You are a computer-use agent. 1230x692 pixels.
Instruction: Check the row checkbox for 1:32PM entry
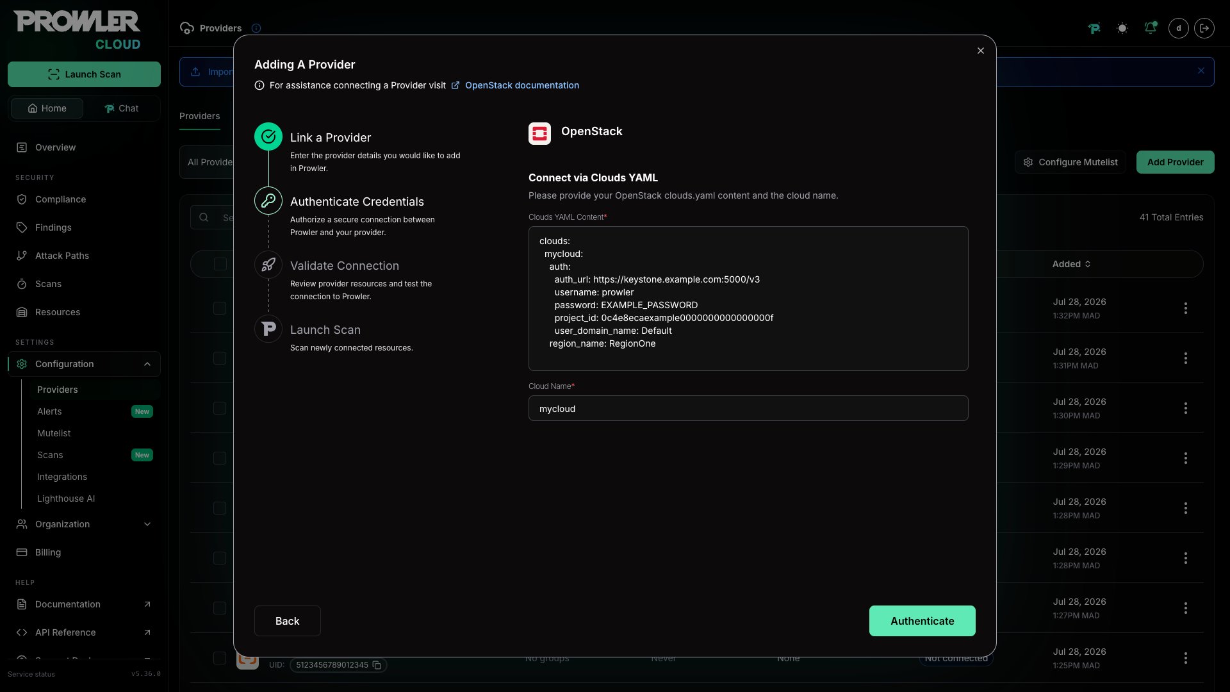point(220,308)
